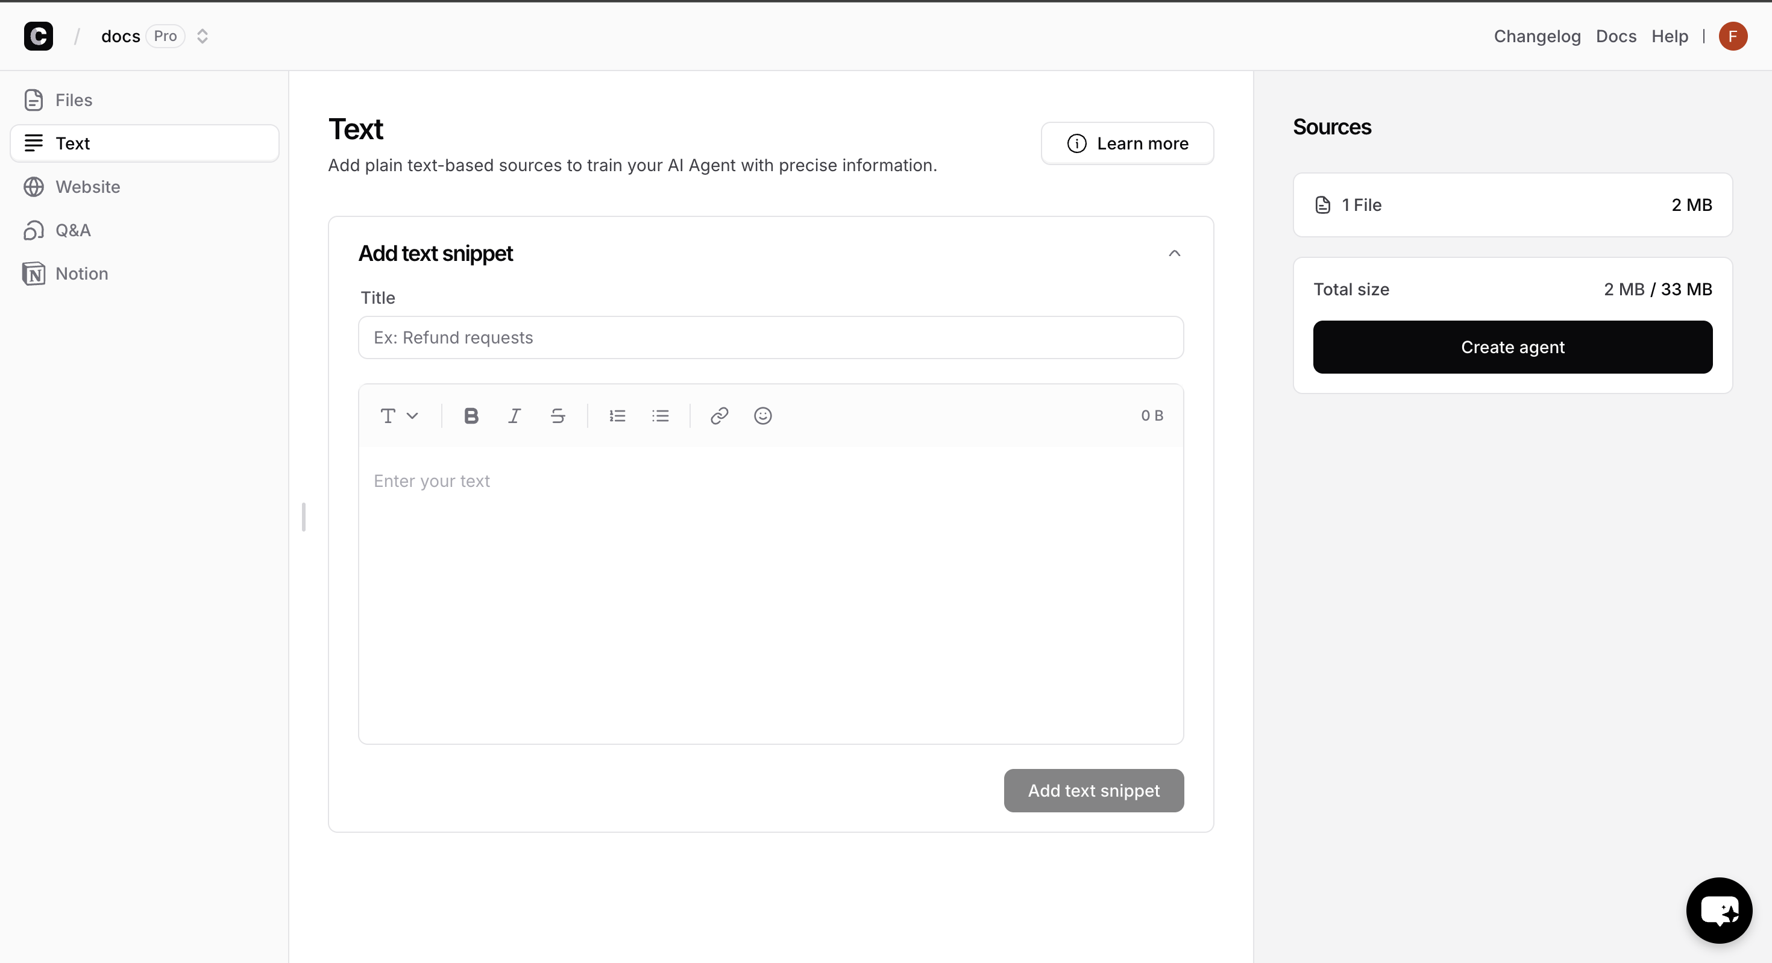Click the snippet Title input field
The height and width of the screenshot is (963, 1772).
pyautogui.click(x=770, y=337)
